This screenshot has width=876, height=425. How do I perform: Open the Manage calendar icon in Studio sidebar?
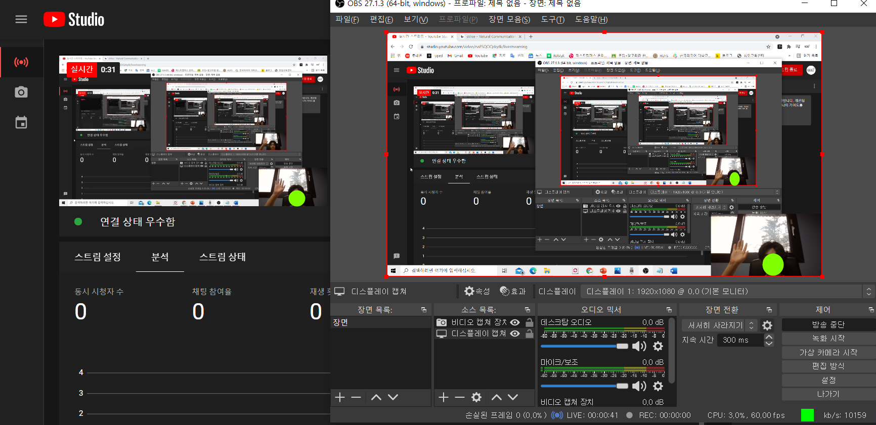point(21,122)
